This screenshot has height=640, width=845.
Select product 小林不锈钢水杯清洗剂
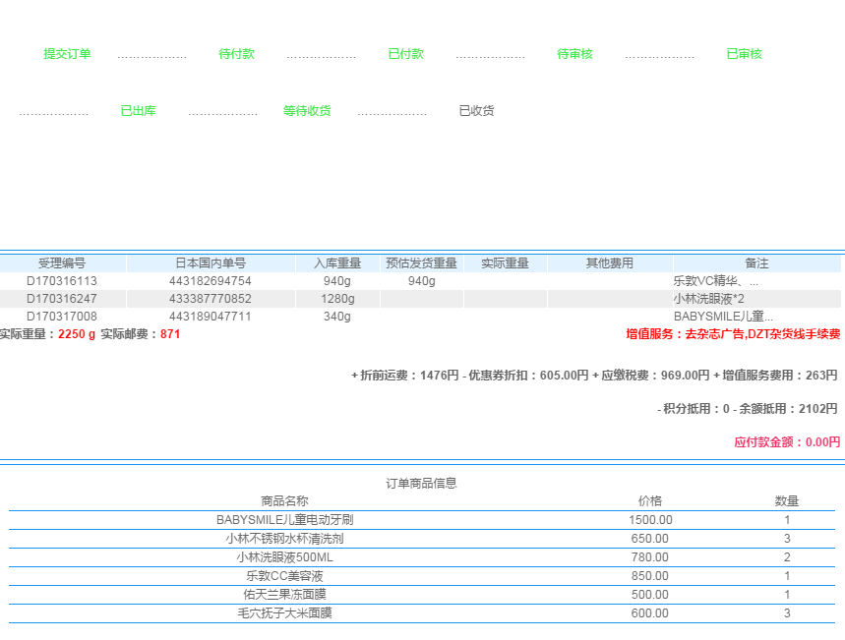click(284, 539)
